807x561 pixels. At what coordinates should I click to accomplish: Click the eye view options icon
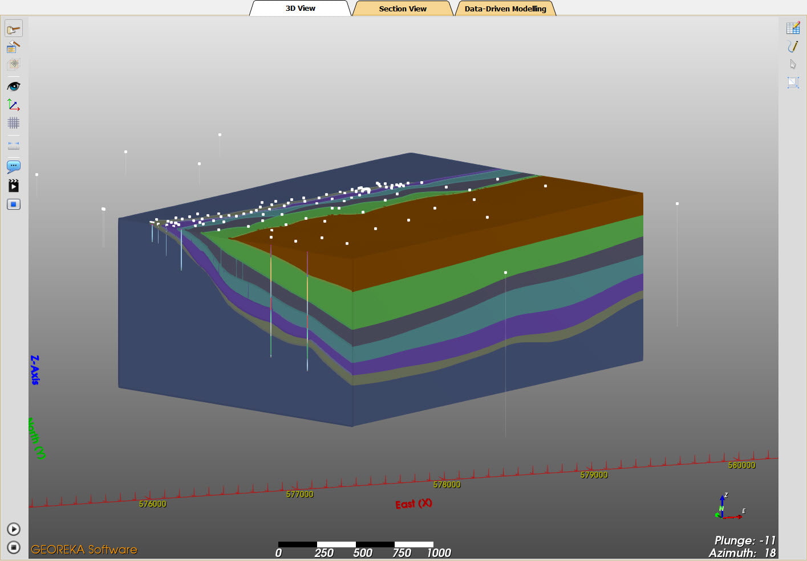(x=13, y=86)
